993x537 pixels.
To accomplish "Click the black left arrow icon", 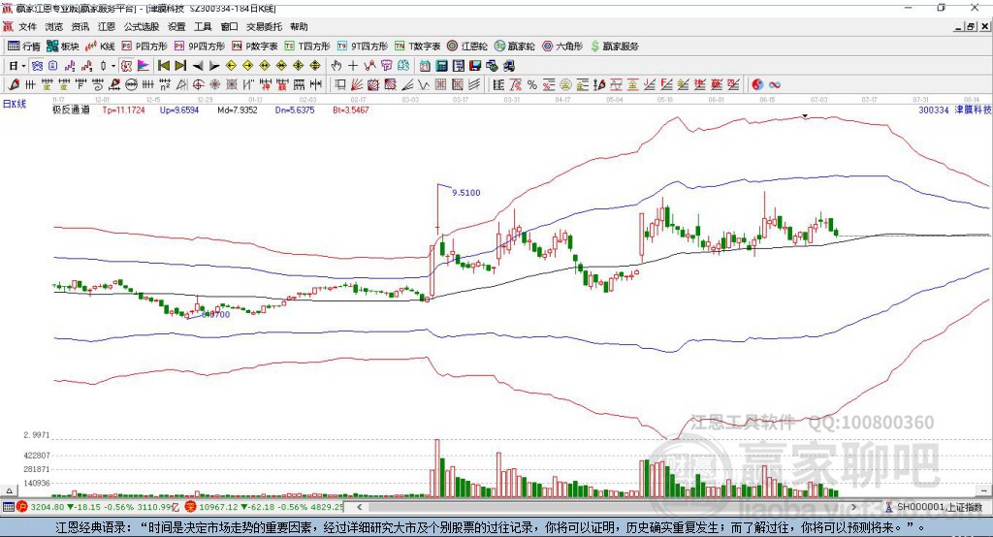I will pyautogui.click(x=198, y=66).
